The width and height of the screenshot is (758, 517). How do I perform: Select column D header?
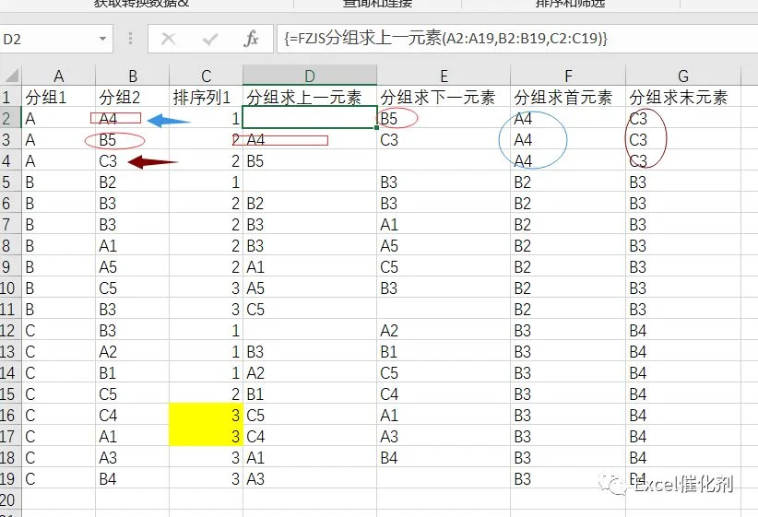coord(310,76)
